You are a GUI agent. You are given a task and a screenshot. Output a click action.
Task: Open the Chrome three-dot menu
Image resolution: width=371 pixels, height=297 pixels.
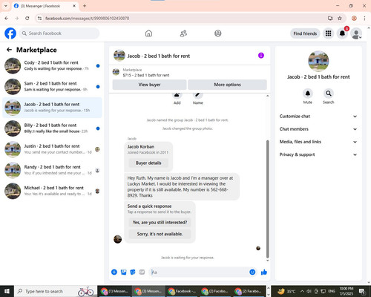[364, 19]
